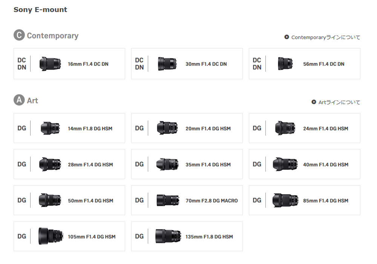Click DG label on the 50mm card

click(x=21, y=200)
